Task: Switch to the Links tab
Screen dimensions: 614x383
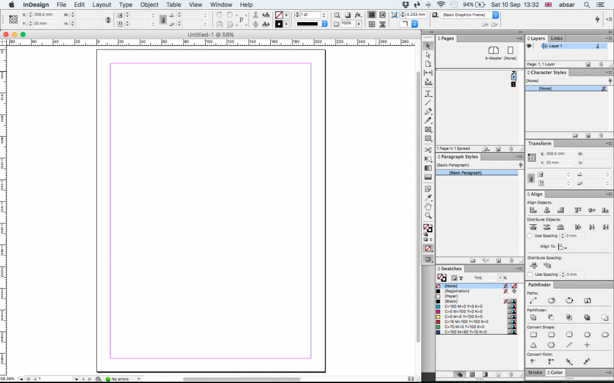Action: click(556, 38)
